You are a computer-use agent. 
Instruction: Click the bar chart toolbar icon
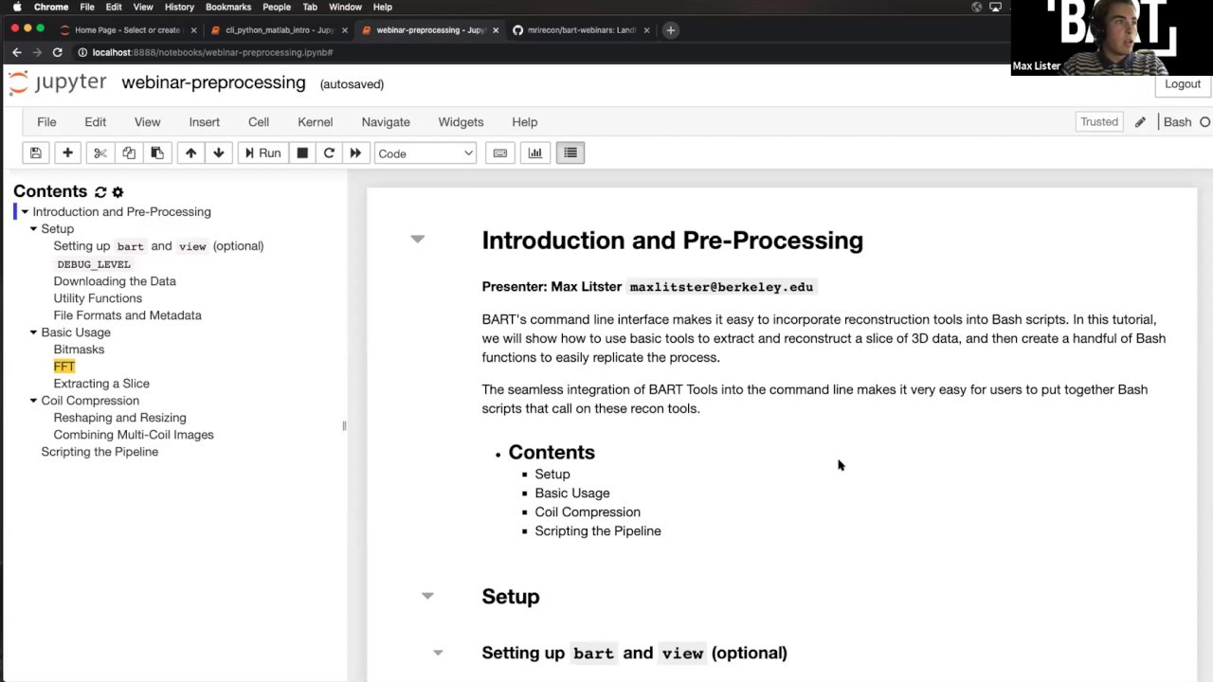click(x=535, y=153)
